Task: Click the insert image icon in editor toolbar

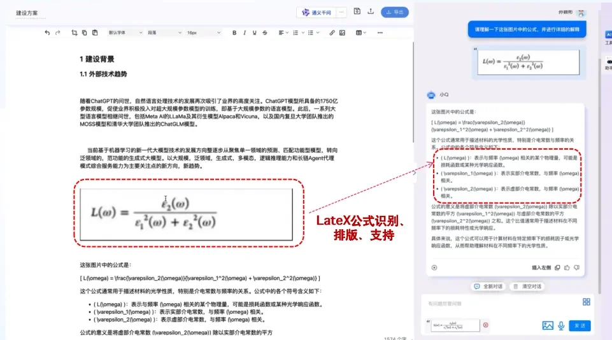Action: point(342,32)
